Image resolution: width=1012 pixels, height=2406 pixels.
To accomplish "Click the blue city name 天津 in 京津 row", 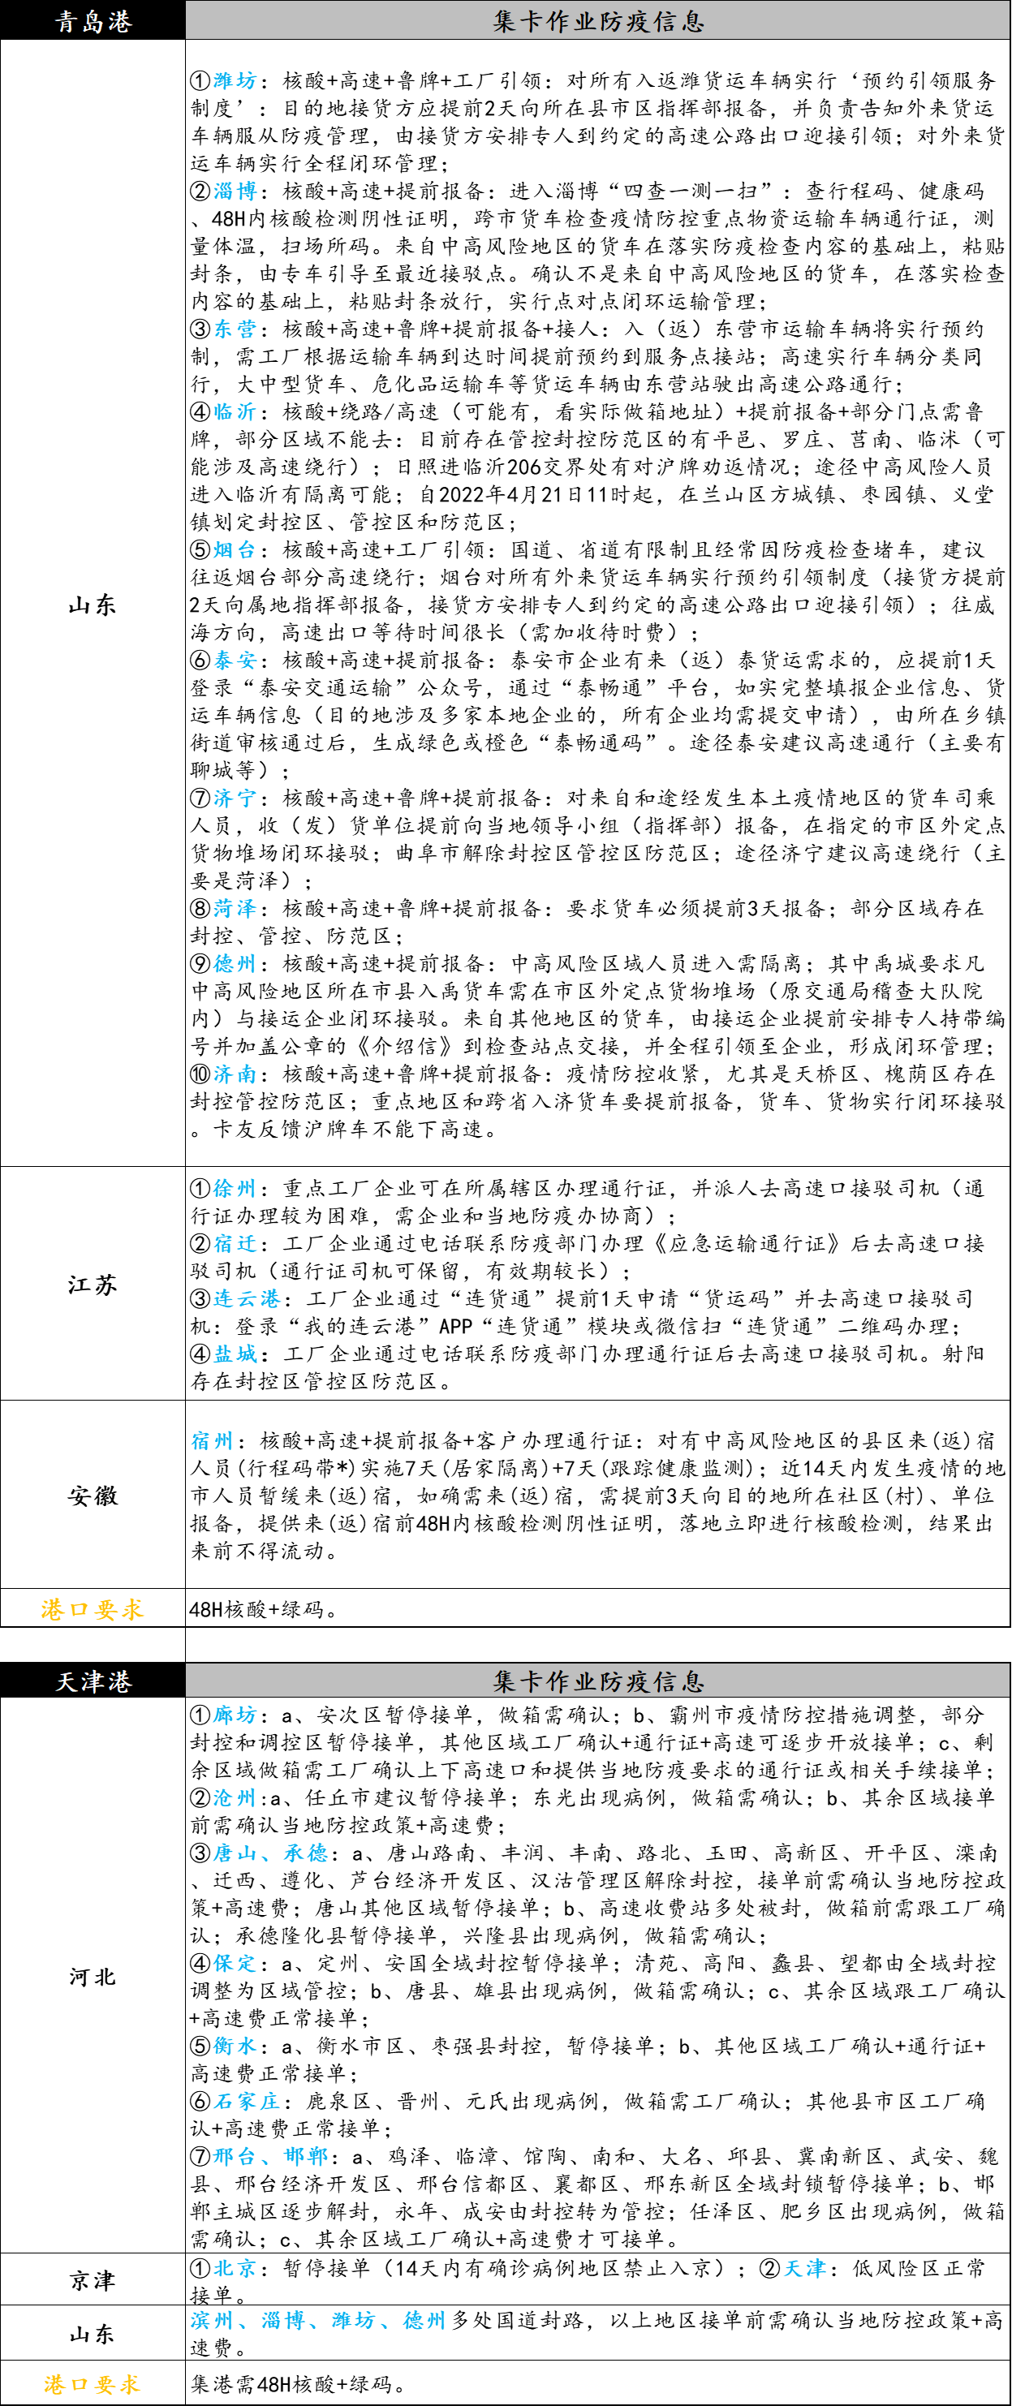I will pyautogui.click(x=804, y=2269).
